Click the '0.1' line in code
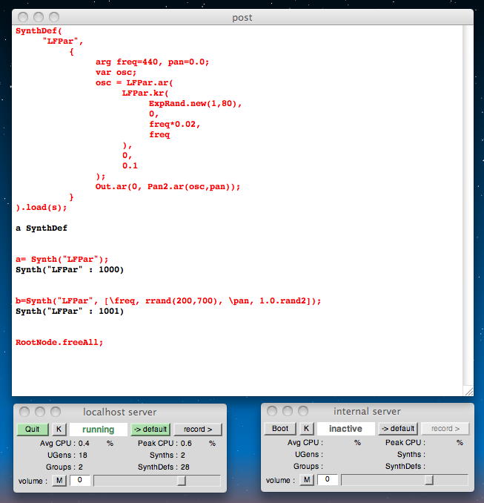484x503 pixels. click(x=130, y=166)
